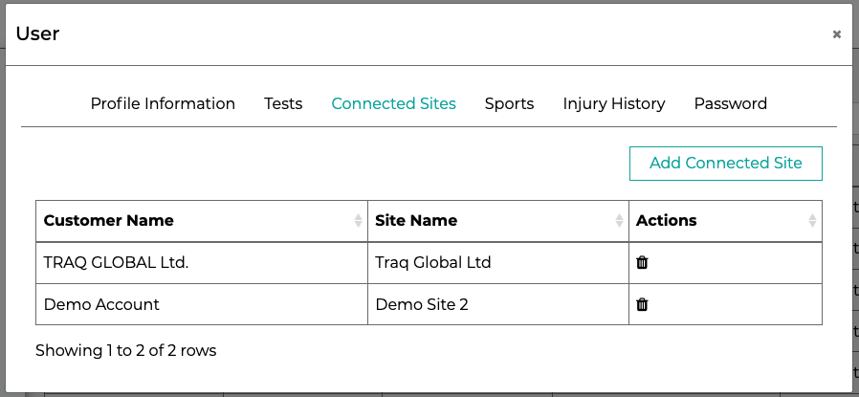Click the Demo Site 2 cell

498,304
